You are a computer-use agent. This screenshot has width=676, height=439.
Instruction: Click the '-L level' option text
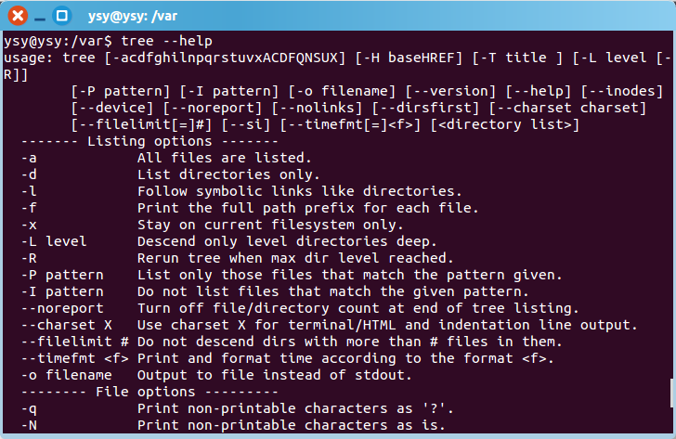point(53,241)
